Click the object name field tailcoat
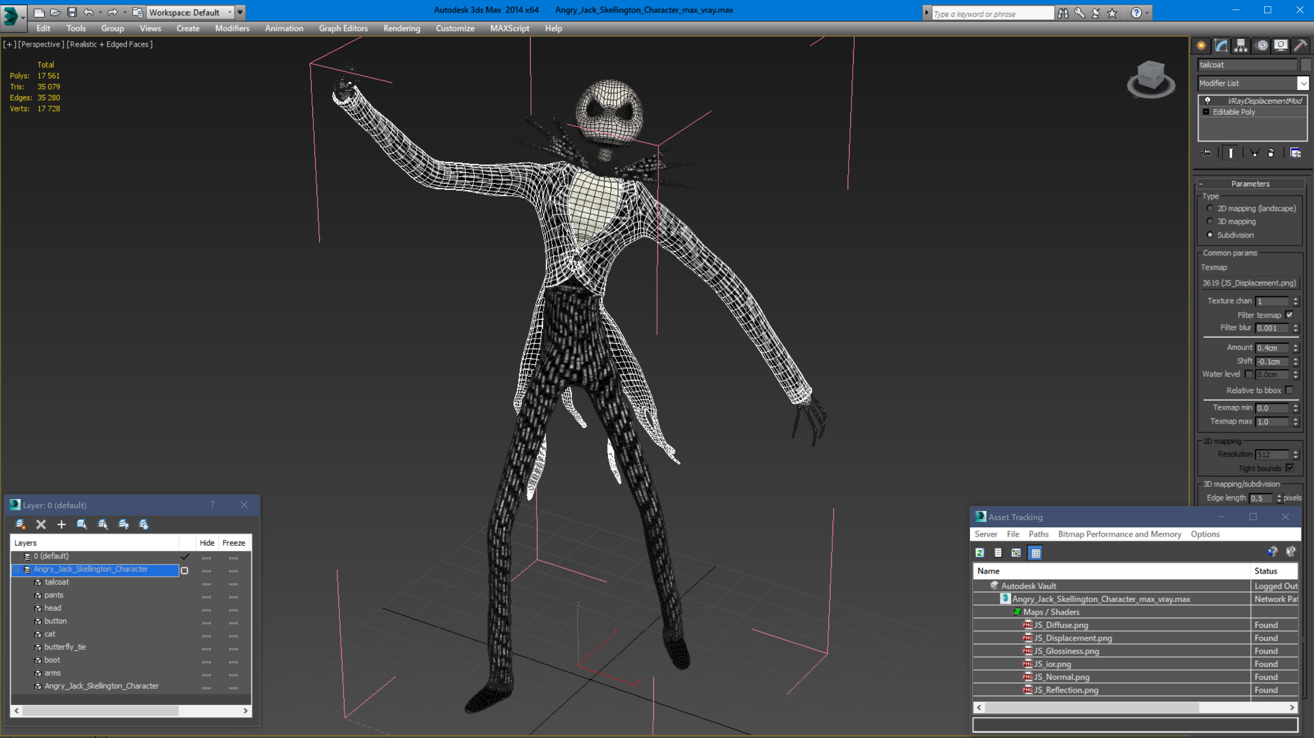The image size is (1314, 738). click(x=1247, y=65)
